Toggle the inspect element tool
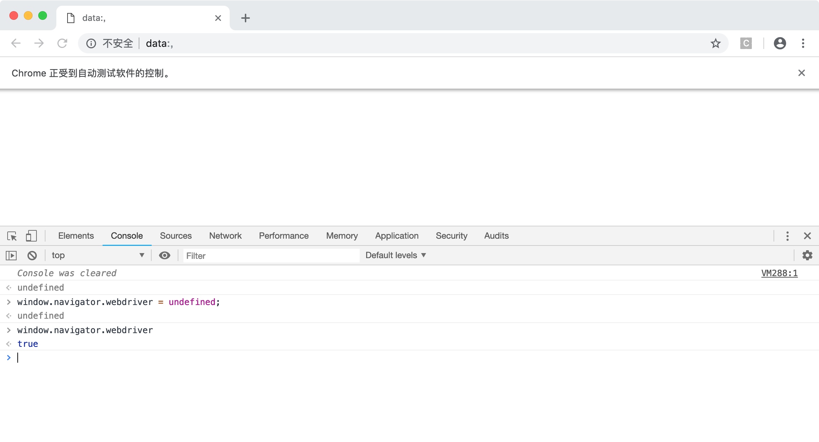The width and height of the screenshot is (819, 442). [12, 236]
